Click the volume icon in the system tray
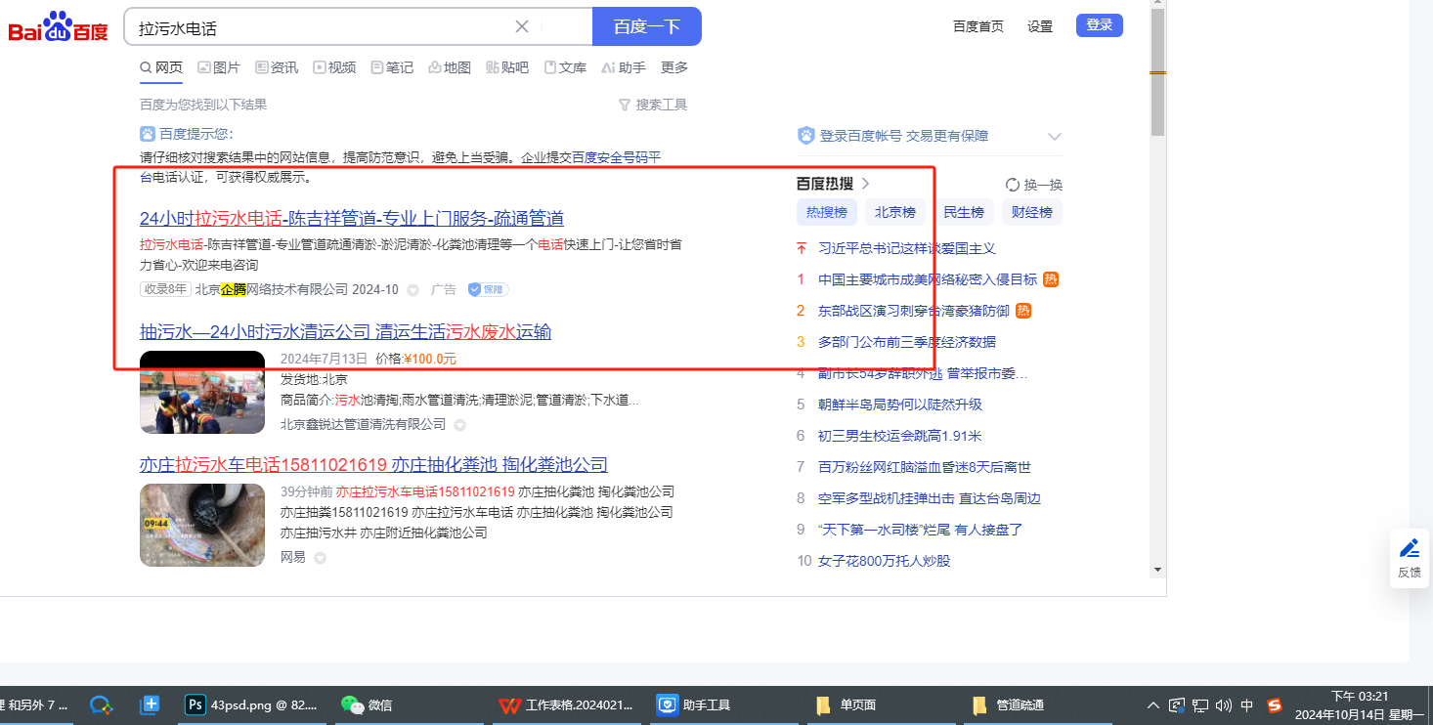The height and width of the screenshot is (725, 1433). 1223,704
